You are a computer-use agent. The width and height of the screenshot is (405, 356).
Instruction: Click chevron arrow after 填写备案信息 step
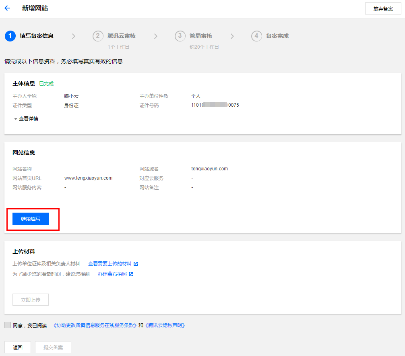point(73,36)
